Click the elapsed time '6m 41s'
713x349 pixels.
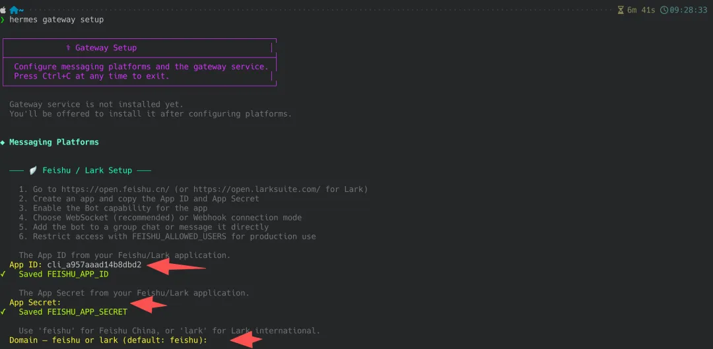(641, 10)
